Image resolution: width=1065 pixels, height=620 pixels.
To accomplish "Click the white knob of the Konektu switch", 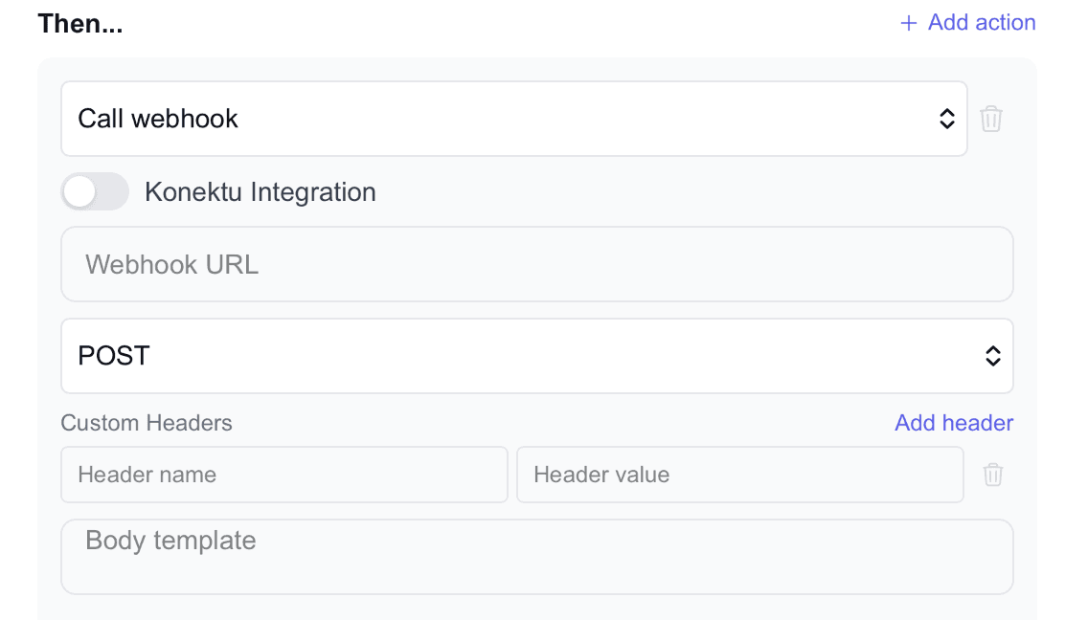I will click(80, 191).
